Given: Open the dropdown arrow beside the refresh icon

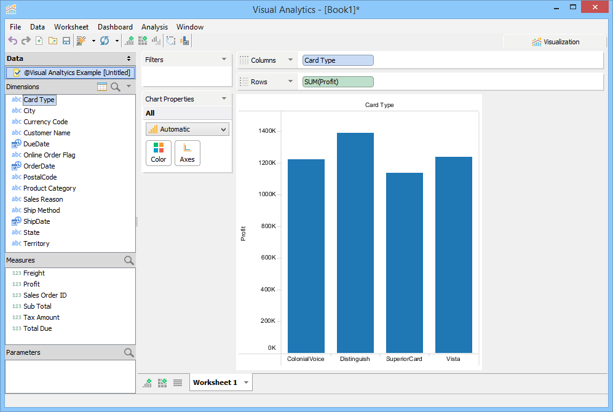Looking at the screenshot, I should [117, 41].
